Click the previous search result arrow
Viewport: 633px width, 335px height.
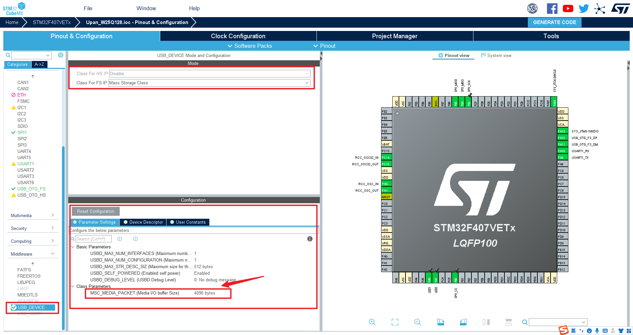pyautogui.click(x=120, y=239)
